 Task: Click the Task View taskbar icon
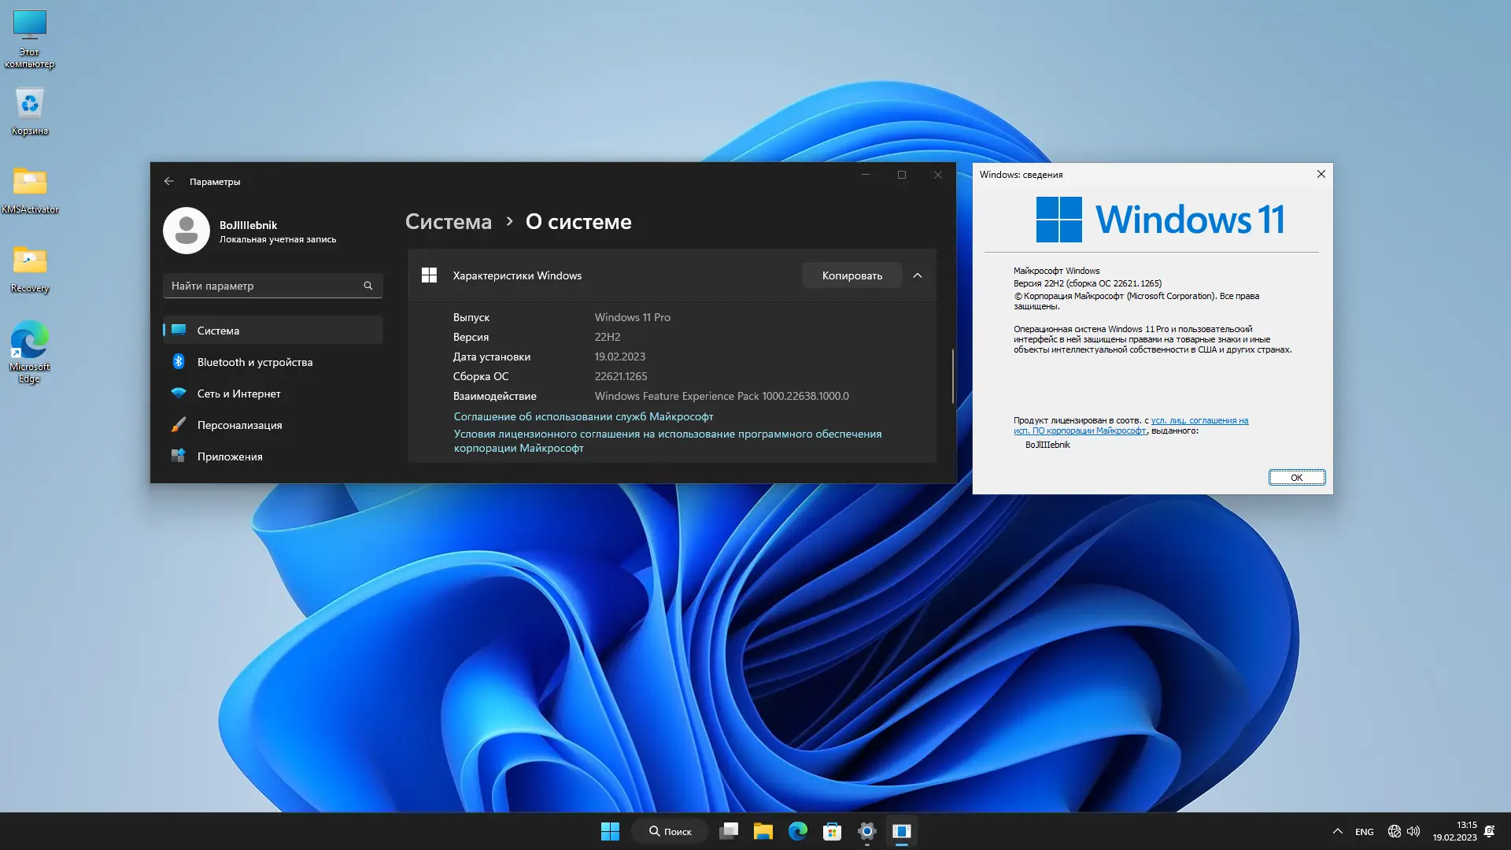(729, 831)
